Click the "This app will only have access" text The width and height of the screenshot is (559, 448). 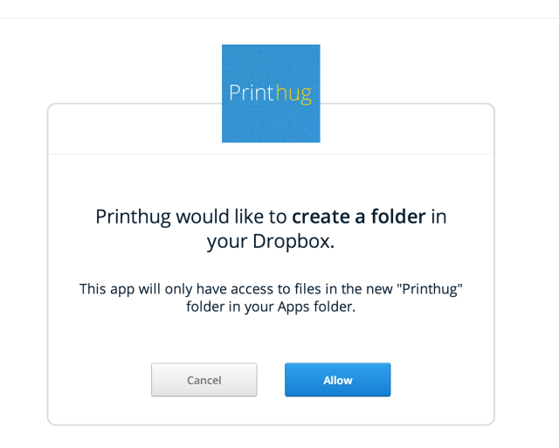169,288
